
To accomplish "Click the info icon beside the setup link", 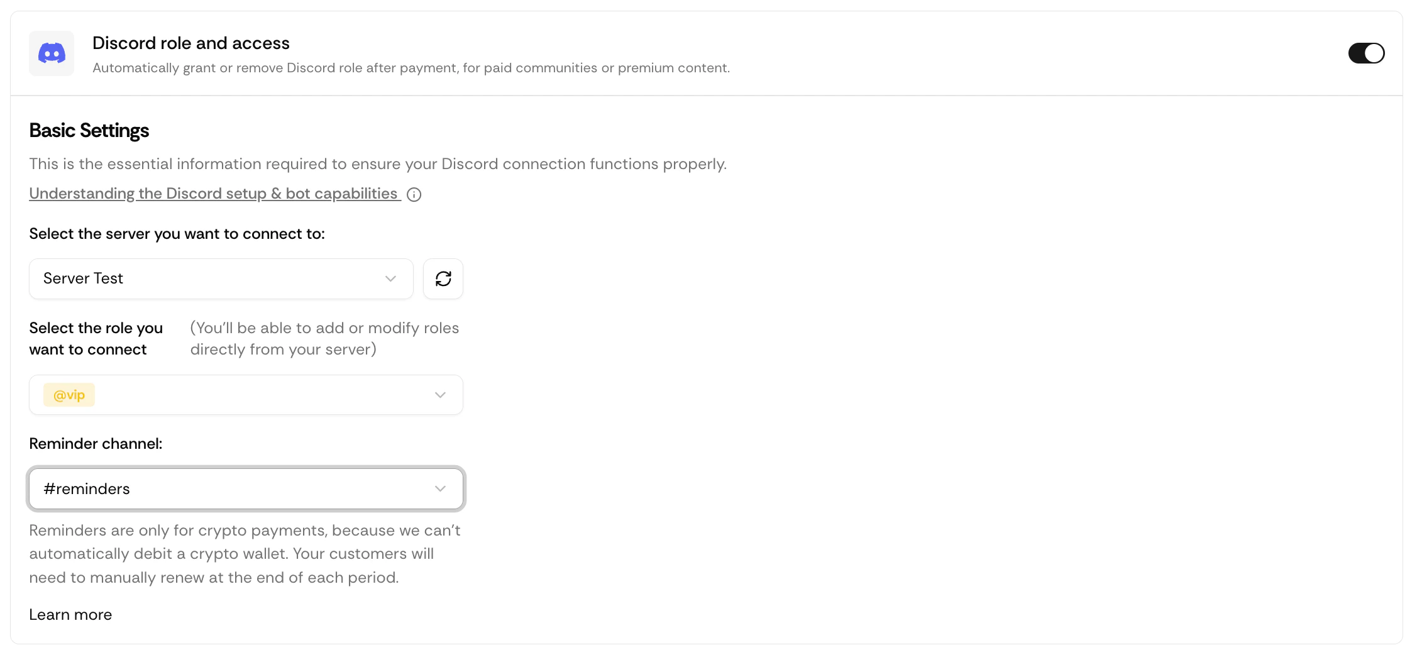I will [x=414, y=194].
